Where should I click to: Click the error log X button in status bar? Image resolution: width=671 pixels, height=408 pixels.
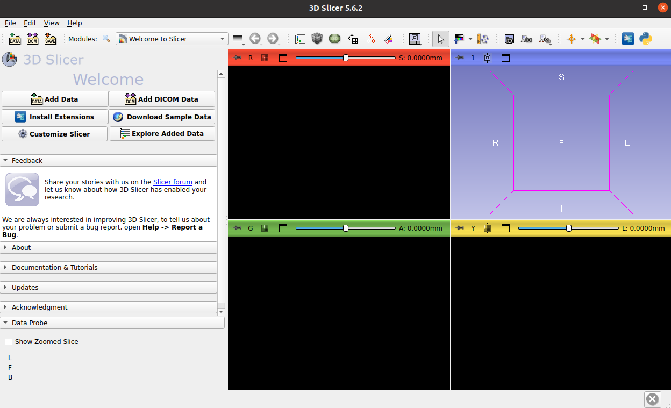pos(652,399)
